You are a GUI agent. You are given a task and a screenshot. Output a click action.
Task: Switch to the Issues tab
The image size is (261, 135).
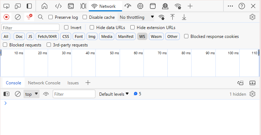coord(73,83)
